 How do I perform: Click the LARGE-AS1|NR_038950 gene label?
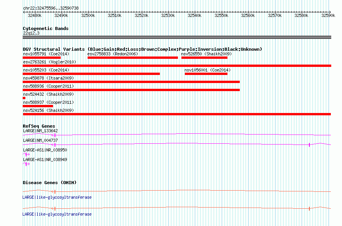point(45,150)
